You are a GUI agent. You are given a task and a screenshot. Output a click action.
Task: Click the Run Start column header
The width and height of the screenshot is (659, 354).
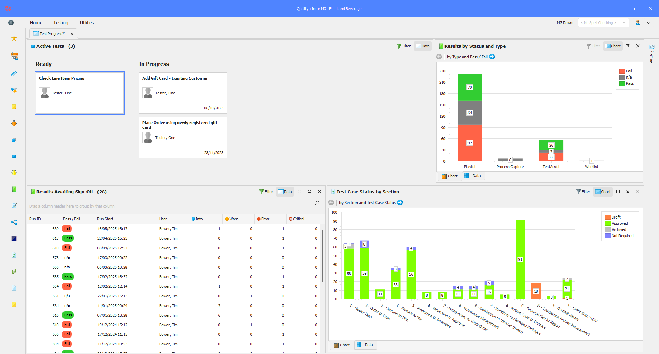click(105, 219)
